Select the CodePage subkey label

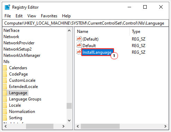(18, 74)
